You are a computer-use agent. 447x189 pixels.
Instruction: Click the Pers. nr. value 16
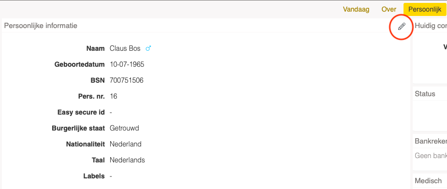[x=114, y=96]
